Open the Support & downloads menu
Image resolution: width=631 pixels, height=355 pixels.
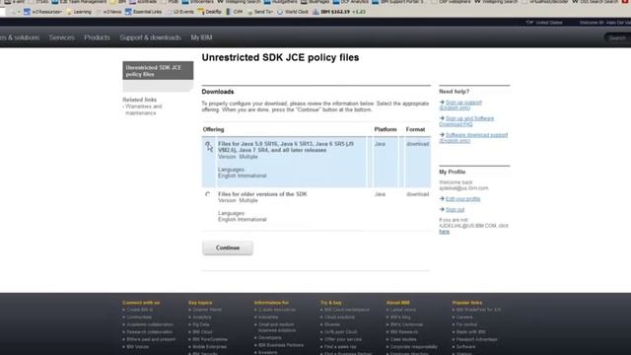[x=150, y=37]
